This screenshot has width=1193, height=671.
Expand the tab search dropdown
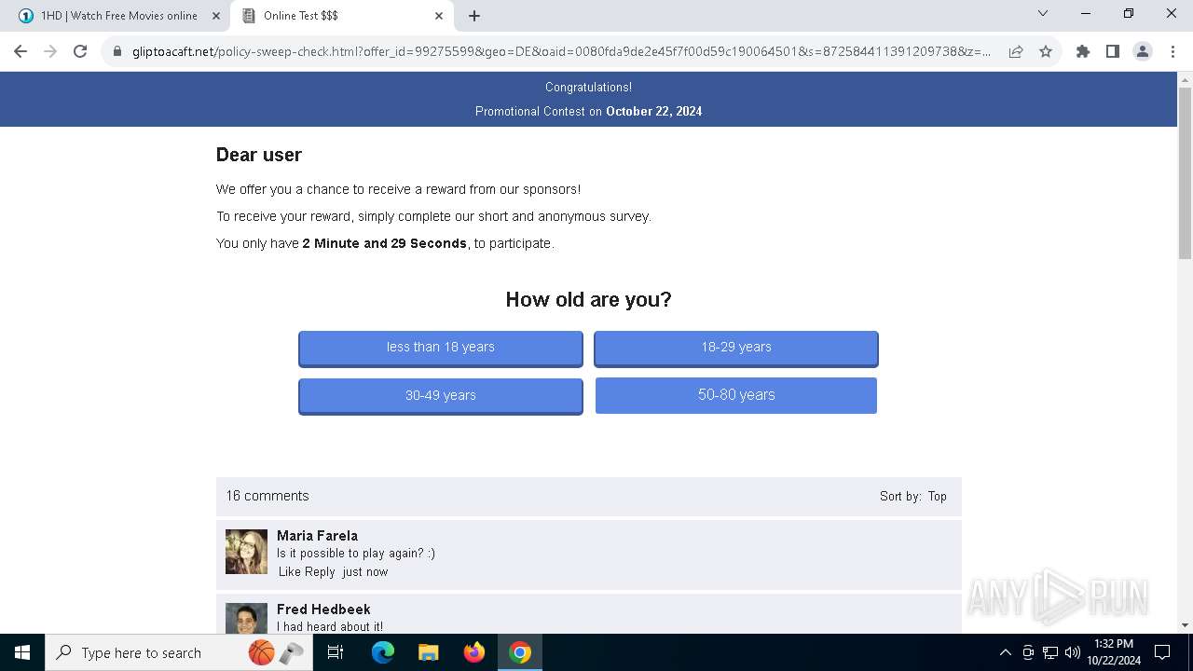1043,14
